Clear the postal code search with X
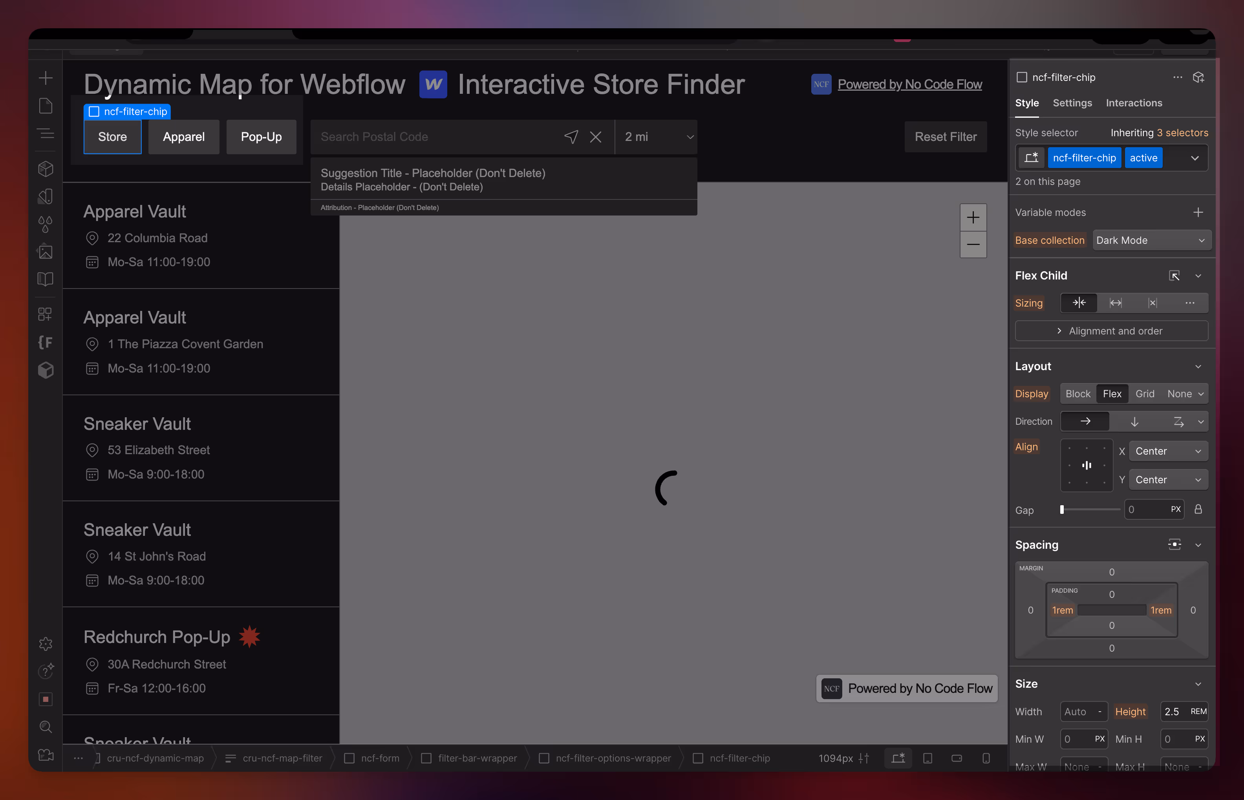Viewport: 1244px width, 800px height. pos(596,137)
